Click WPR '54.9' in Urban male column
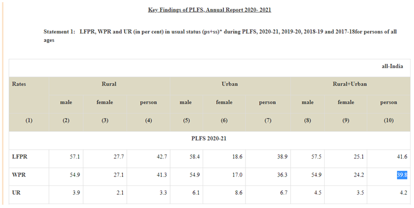This screenshot has width=414, height=208. (194, 175)
